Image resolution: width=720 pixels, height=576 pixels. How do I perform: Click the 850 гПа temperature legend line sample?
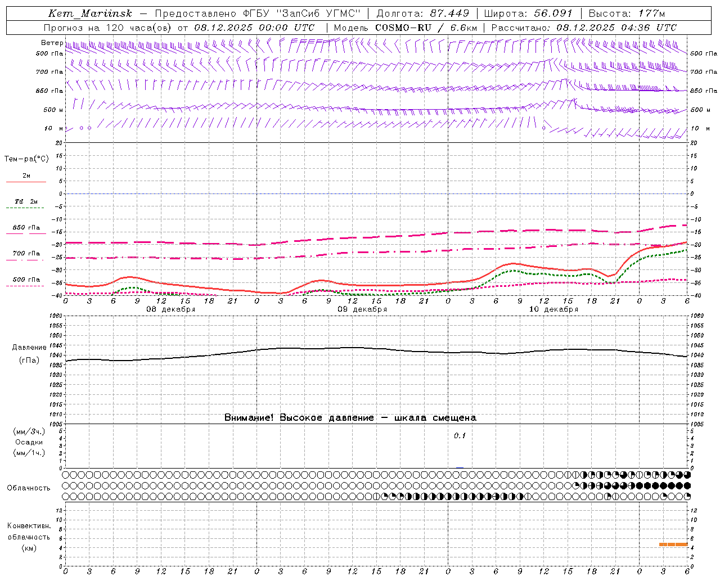pyautogui.click(x=26, y=233)
